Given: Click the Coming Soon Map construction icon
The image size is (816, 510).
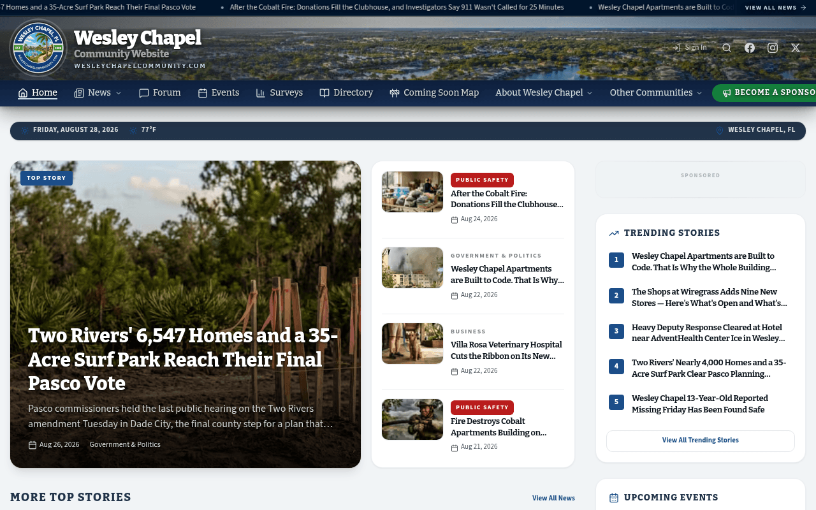Looking at the screenshot, I should [395, 93].
